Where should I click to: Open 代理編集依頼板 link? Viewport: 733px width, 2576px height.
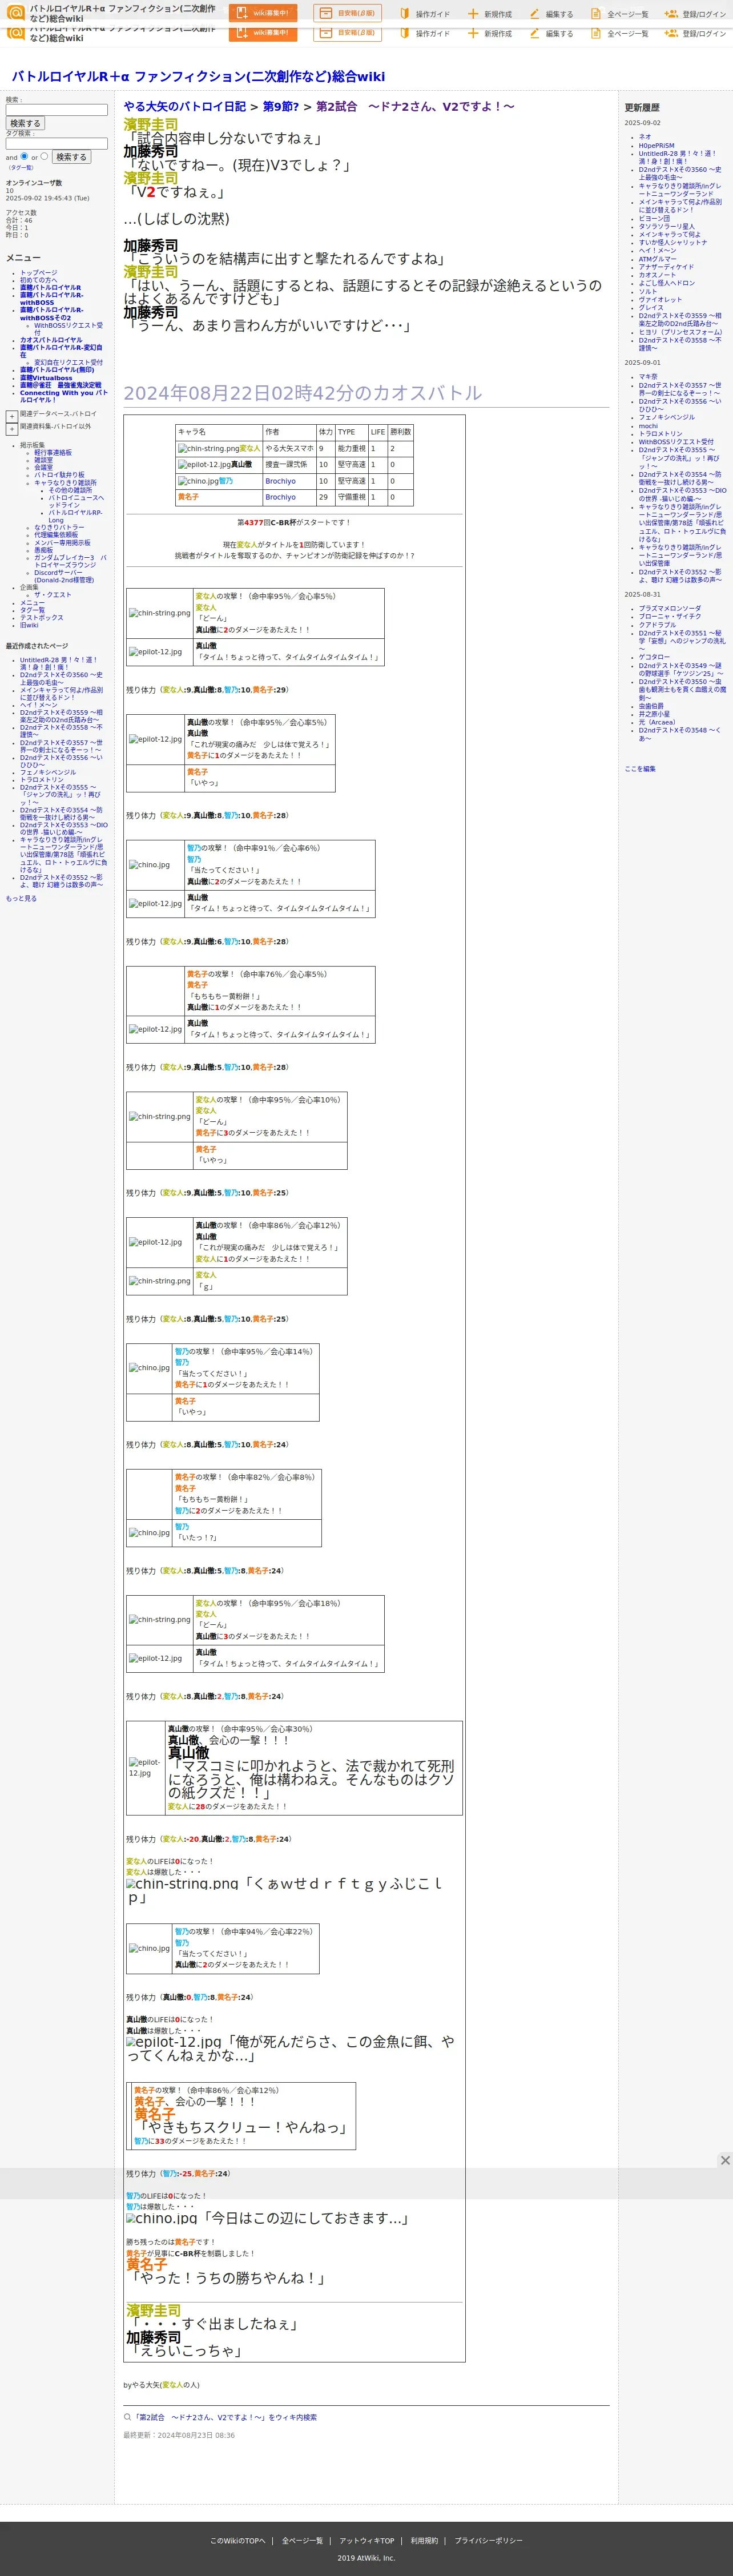(x=55, y=535)
